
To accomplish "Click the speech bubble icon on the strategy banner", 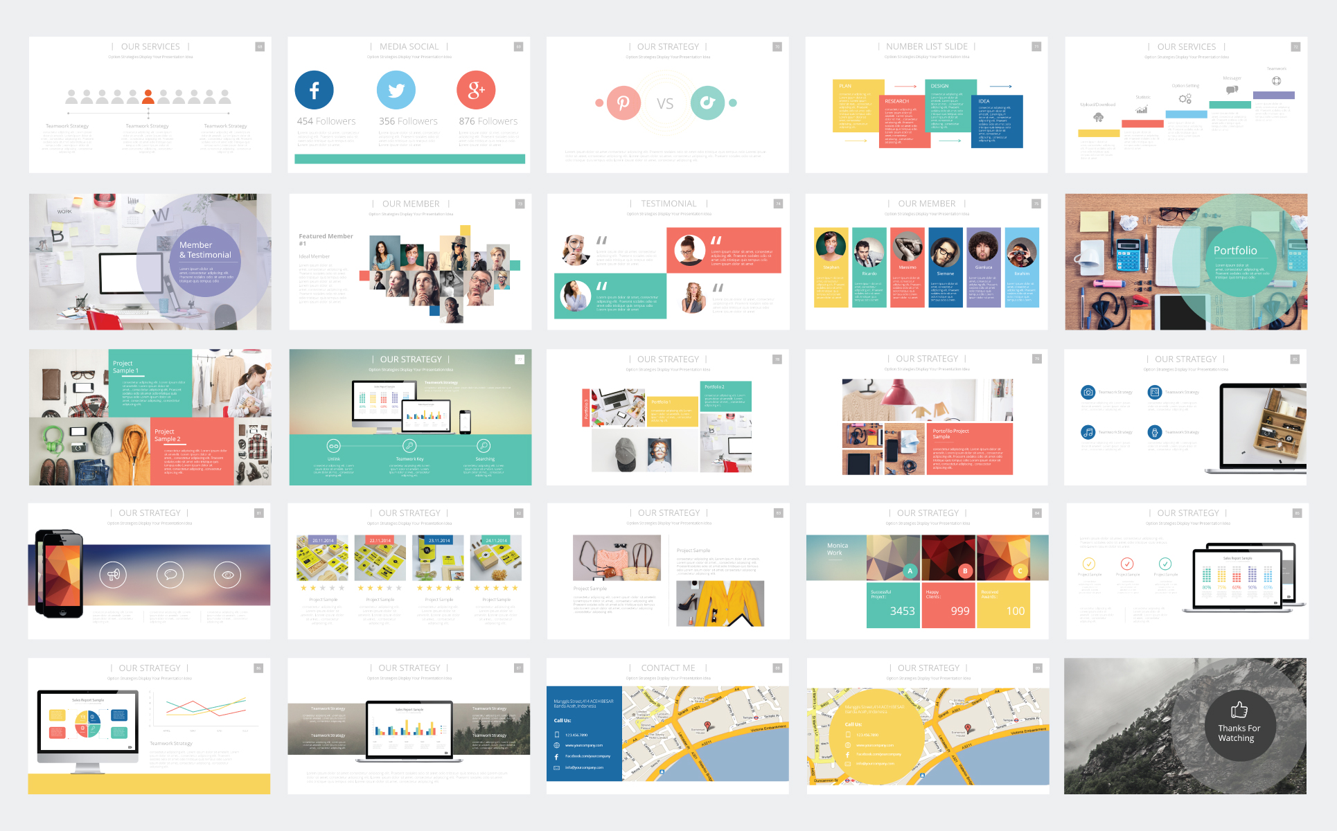I will 170,574.
